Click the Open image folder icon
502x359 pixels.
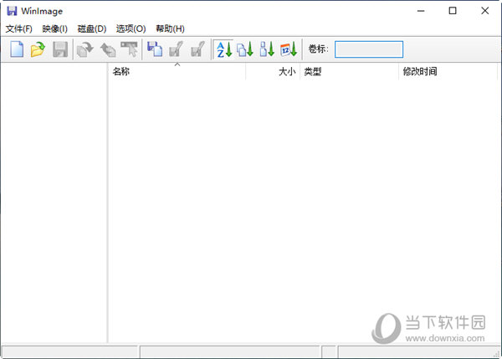tap(38, 49)
